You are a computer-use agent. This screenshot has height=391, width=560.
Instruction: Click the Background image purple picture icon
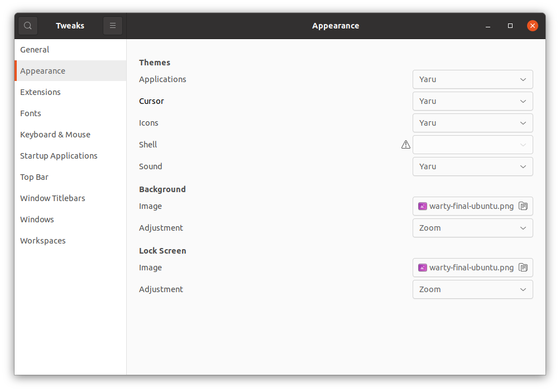[x=423, y=206]
